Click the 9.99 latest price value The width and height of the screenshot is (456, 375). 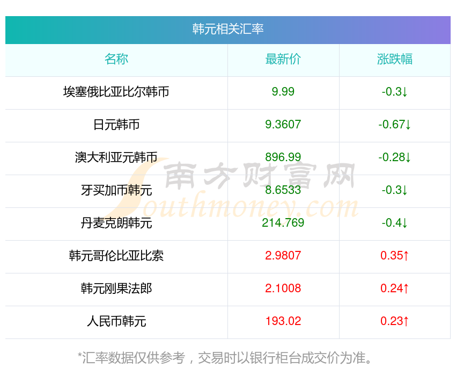click(x=283, y=92)
